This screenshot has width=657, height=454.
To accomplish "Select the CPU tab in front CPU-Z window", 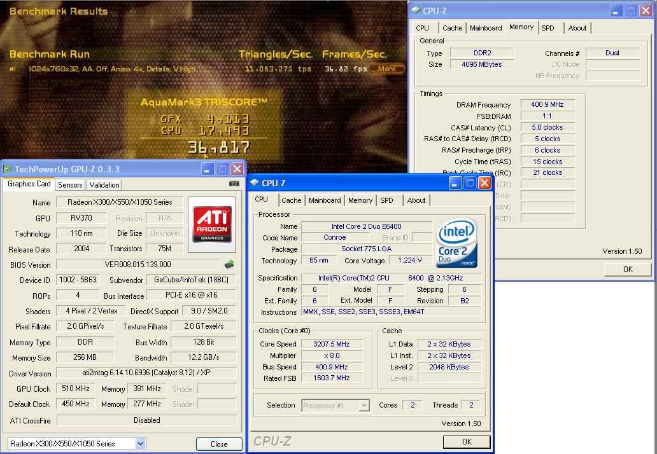I will pos(262,199).
